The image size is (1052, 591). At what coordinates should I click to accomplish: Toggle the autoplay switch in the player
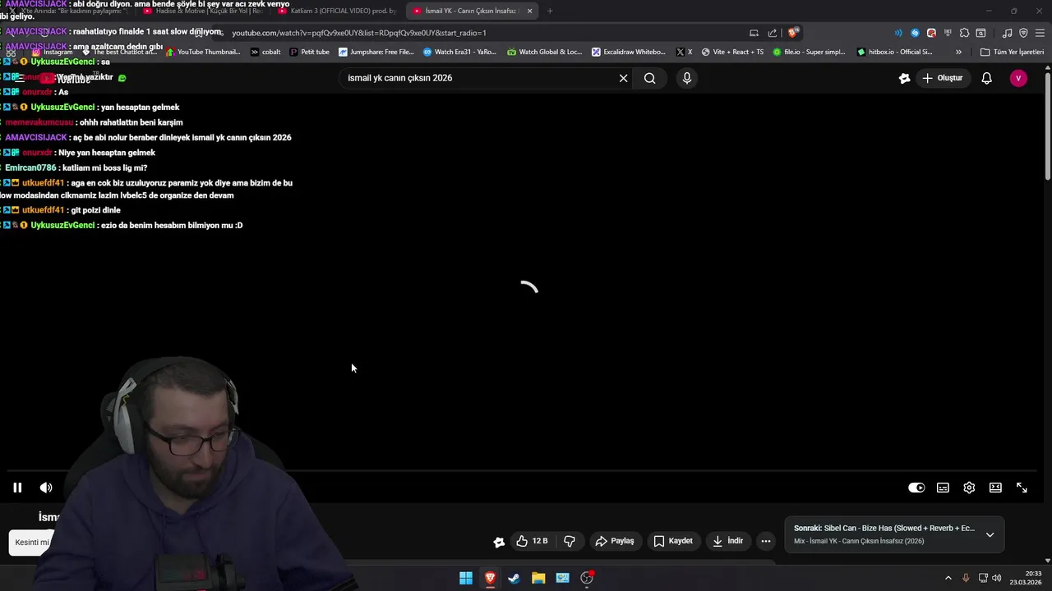[x=916, y=488]
